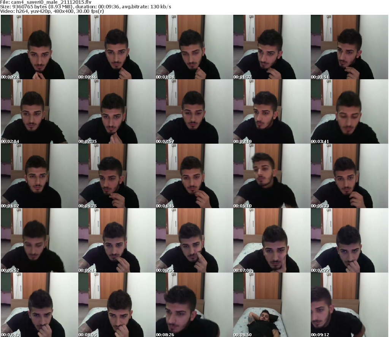The image size is (389, 337).
Task: Pick the thumbnail marked 00:02:35
Action: (x=117, y=111)
